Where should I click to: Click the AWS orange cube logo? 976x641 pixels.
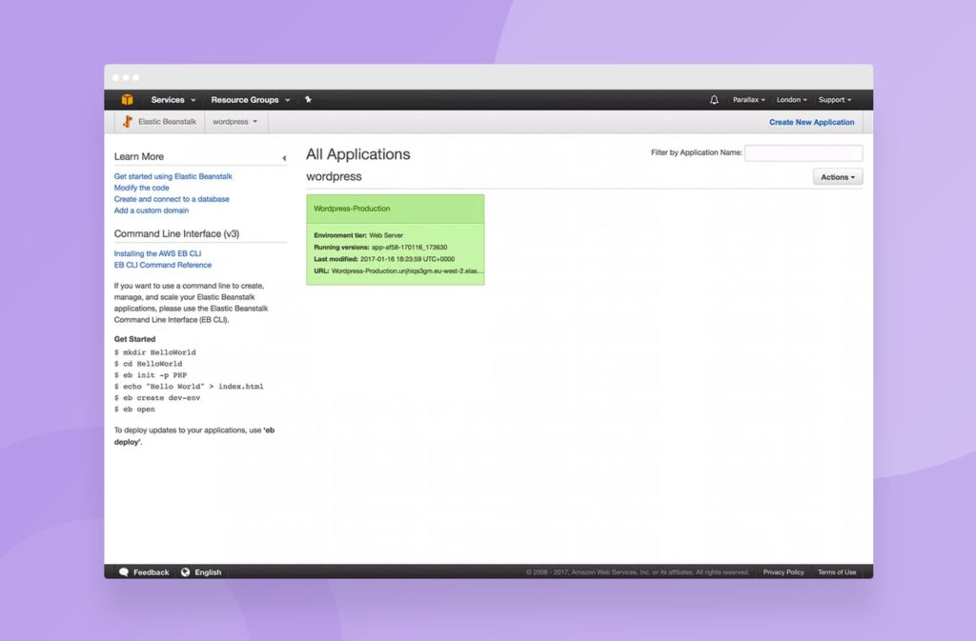coord(127,99)
